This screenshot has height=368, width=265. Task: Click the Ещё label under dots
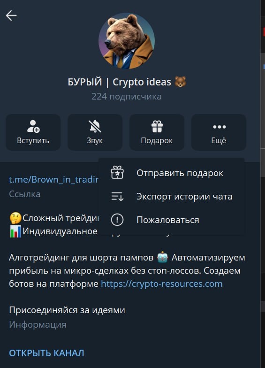(x=219, y=140)
